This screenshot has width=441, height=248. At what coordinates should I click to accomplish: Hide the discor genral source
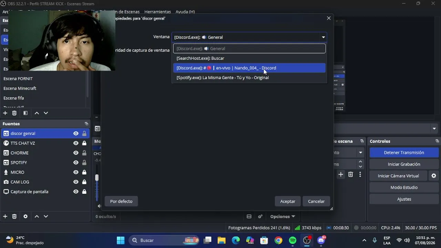tap(76, 134)
